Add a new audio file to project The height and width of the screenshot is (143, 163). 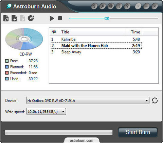pos(14,18)
